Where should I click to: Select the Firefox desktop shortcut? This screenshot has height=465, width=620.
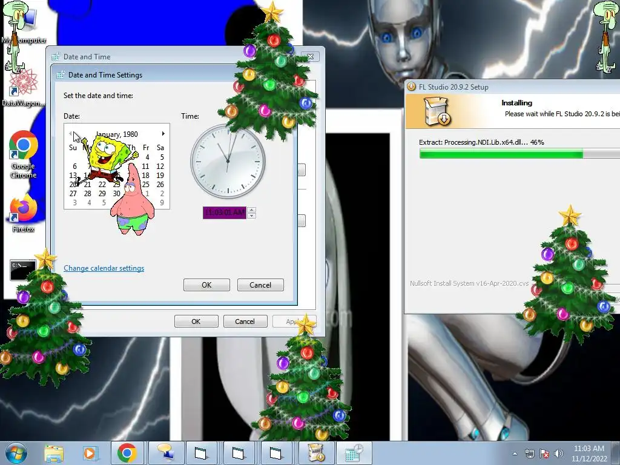[24, 214]
